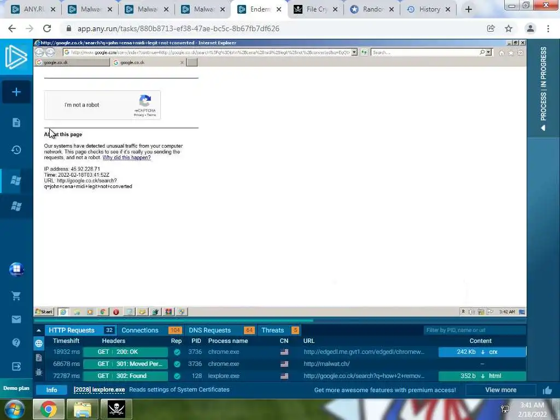Open the IE address bar dropdown arrow
Image resolution: width=560 pixels, height=420 pixels.
[x=354, y=52]
